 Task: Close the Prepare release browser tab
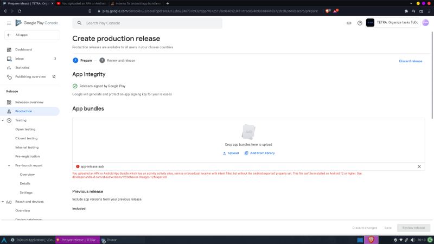(x=52, y=4)
